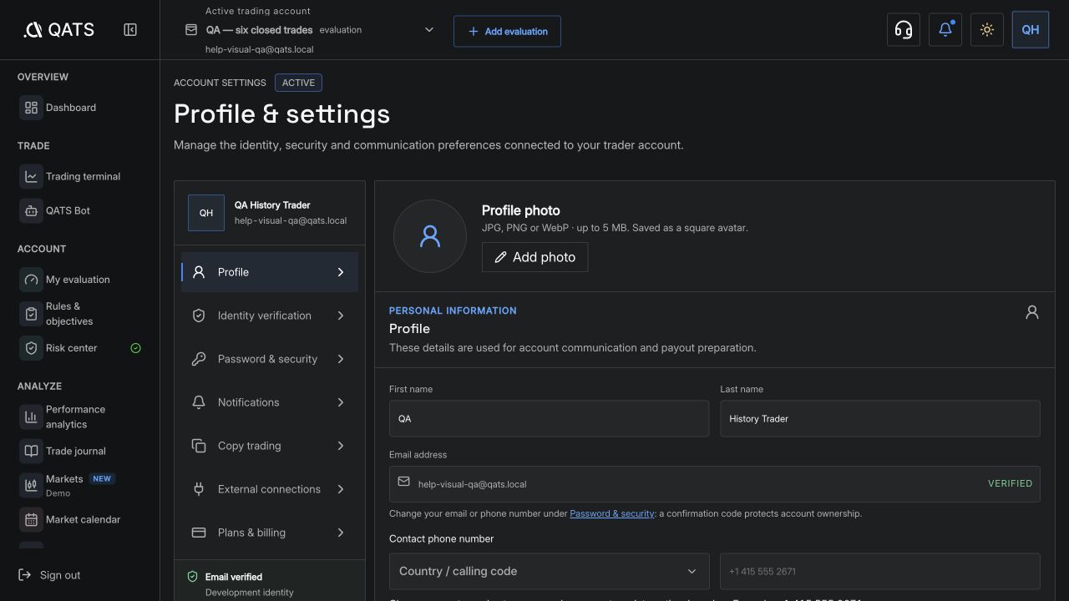Open the Country / calling code dropdown
Screen dimensions: 1069x601
(x=549, y=571)
